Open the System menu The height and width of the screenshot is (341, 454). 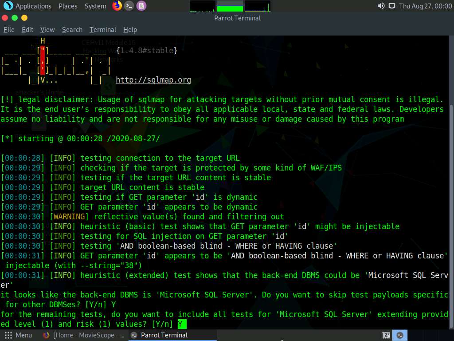(94, 6)
